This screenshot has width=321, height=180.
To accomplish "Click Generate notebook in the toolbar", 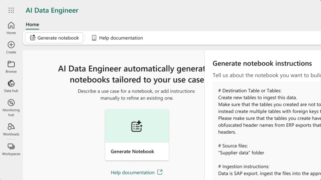I will click(x=54, y=38).
